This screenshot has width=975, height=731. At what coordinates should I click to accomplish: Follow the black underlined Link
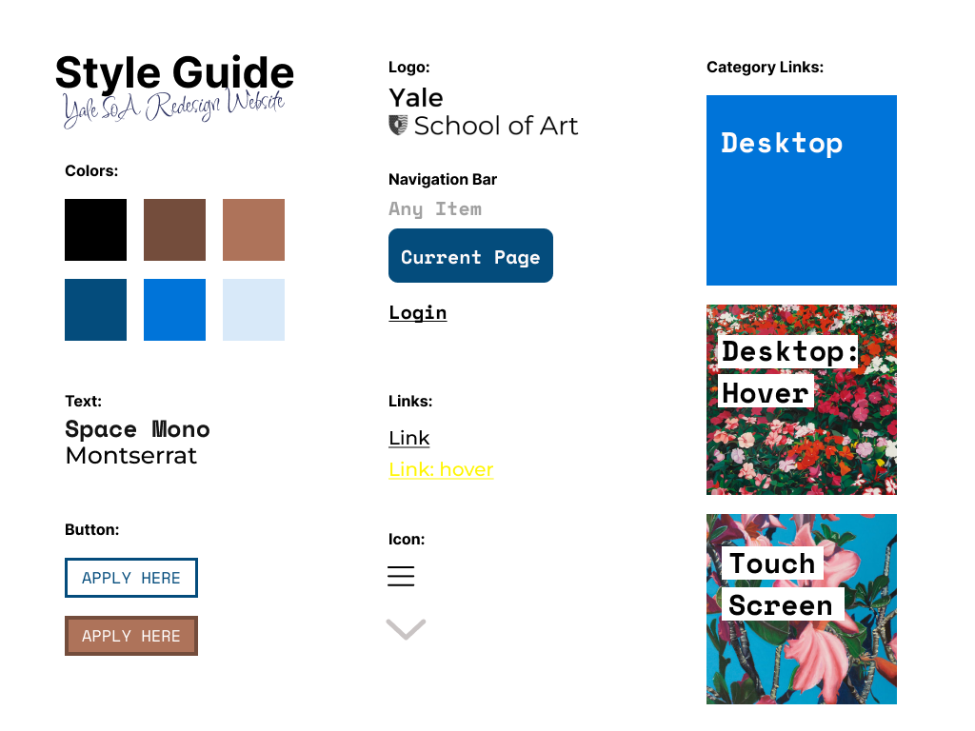pyautogui.click(x=409, y=438)
